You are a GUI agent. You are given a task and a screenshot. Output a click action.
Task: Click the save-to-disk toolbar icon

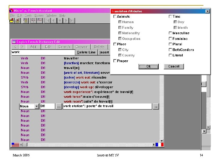pyautogui.click(x=18, y=21)
